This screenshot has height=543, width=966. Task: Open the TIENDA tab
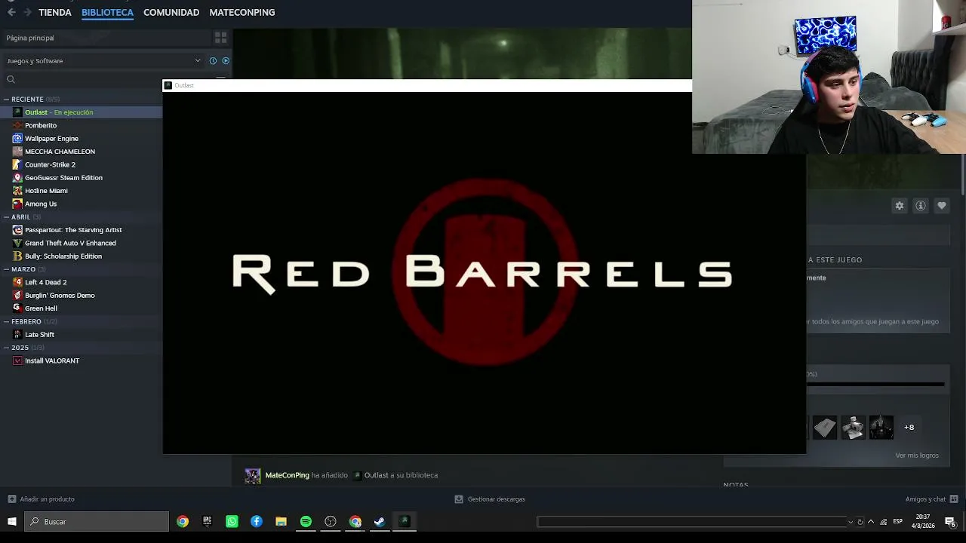55,12
